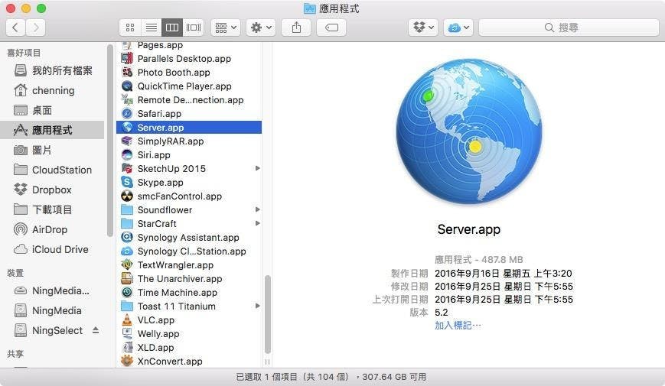Image resolution: width=665 pixels, height=386 pixels.
Task: Open the arrange items dropdown
Action: pos(226,28)
